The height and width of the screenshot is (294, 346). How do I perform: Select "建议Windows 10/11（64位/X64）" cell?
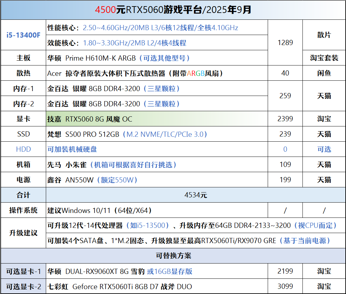157,210
